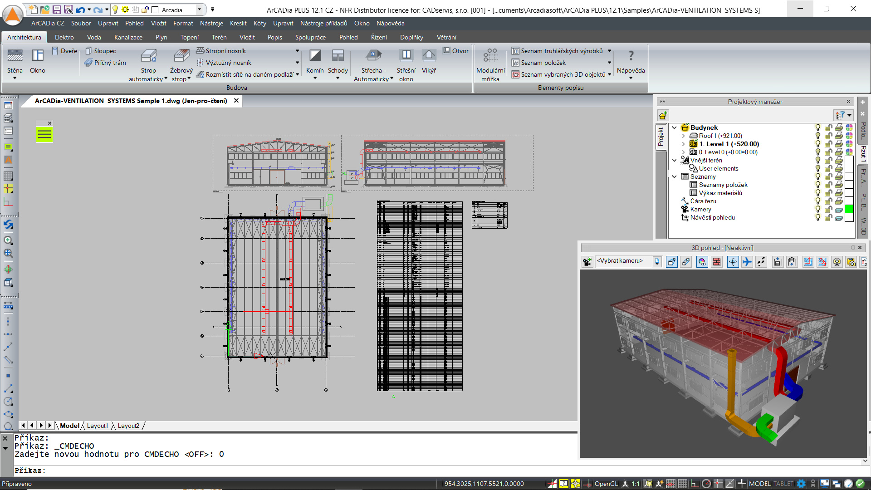Click the blue settings gear in status bar
Viewport: 871px width, 490px height.
coord(801,484)
